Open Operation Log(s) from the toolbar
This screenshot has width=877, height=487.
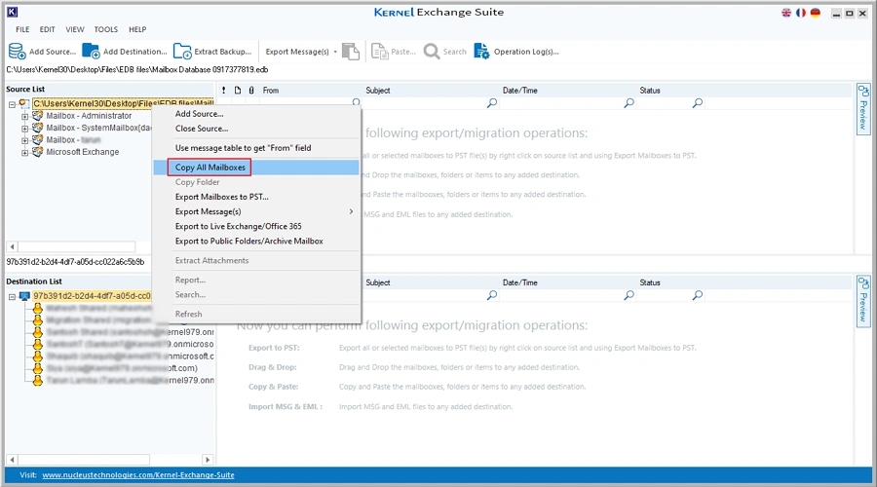[x=481, y=51]
